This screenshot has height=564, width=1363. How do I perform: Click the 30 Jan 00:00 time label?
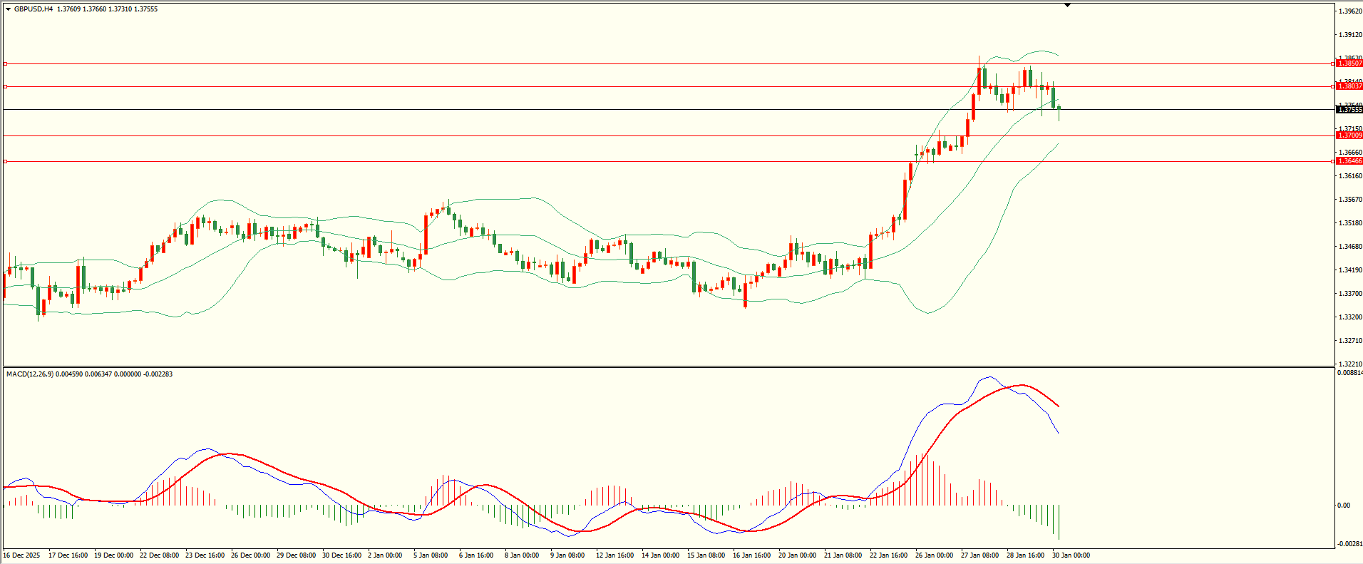[1071, 555]
